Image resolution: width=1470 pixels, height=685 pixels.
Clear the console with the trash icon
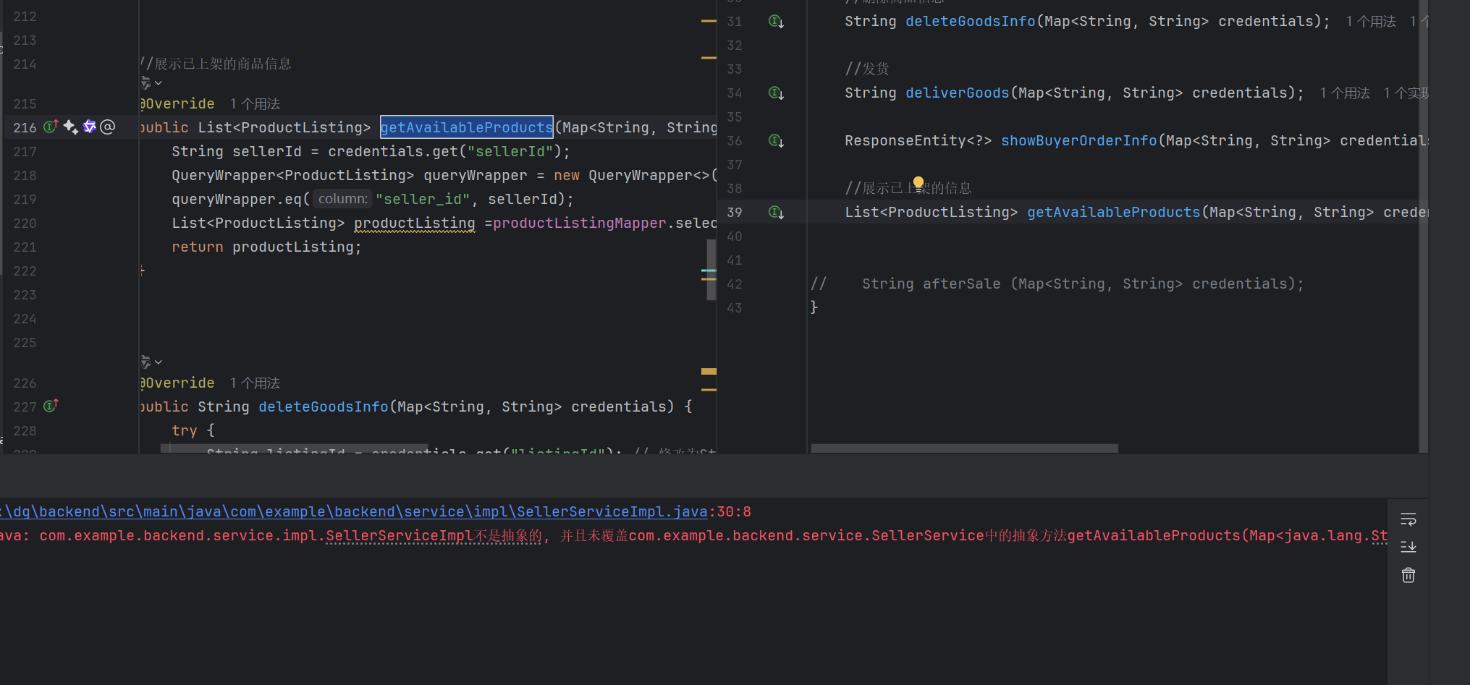1408,575
